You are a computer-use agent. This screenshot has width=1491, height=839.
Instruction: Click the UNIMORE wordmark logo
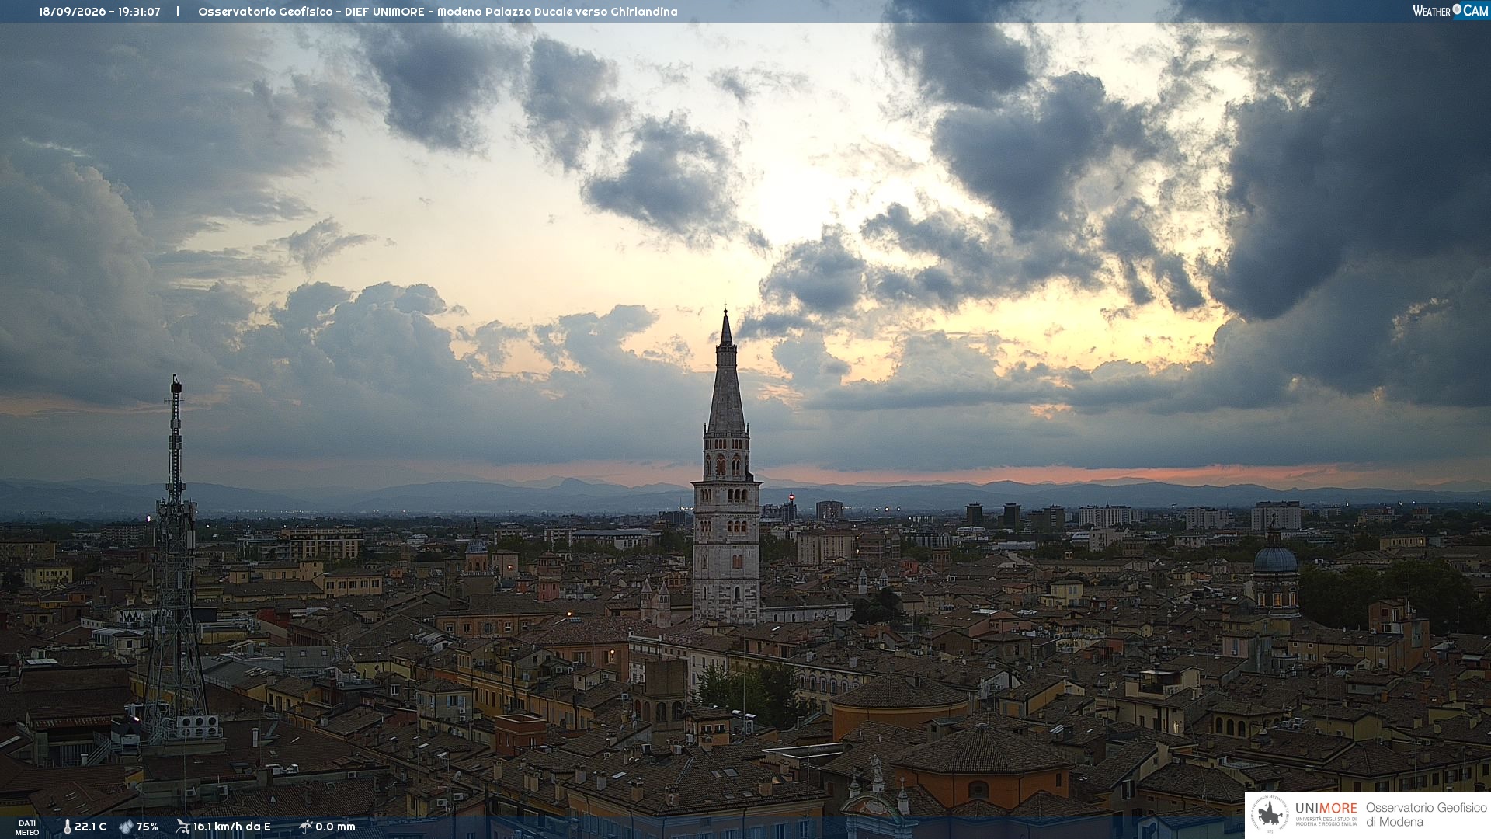point(1326,808)
